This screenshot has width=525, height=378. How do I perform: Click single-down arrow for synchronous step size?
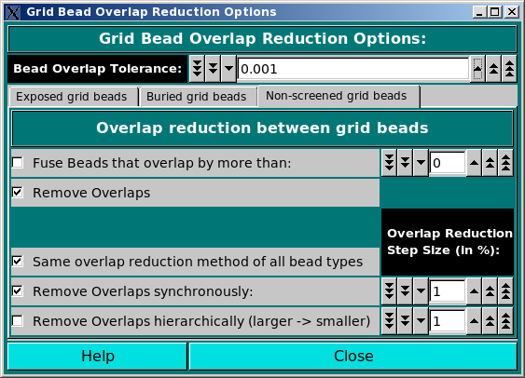[421, 291]
